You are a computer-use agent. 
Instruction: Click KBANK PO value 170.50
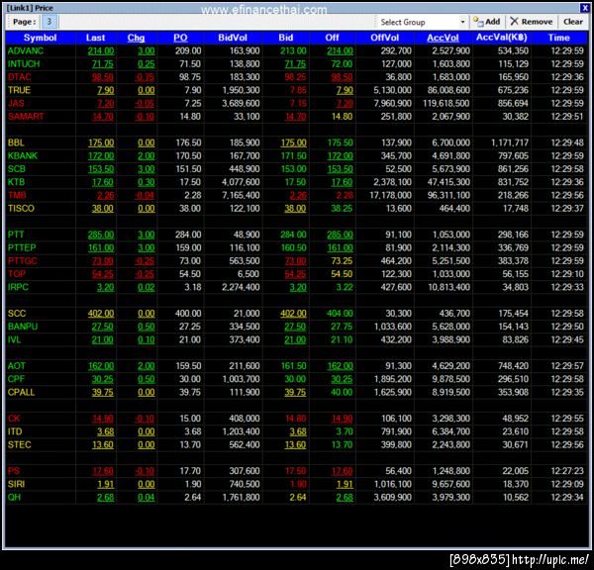[x=188, y=155]
